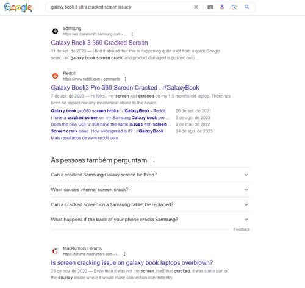Viewport: 305px width, 288px height.
Task: Click the date '24 de ago. de 2023'
Action: (194, 131)
